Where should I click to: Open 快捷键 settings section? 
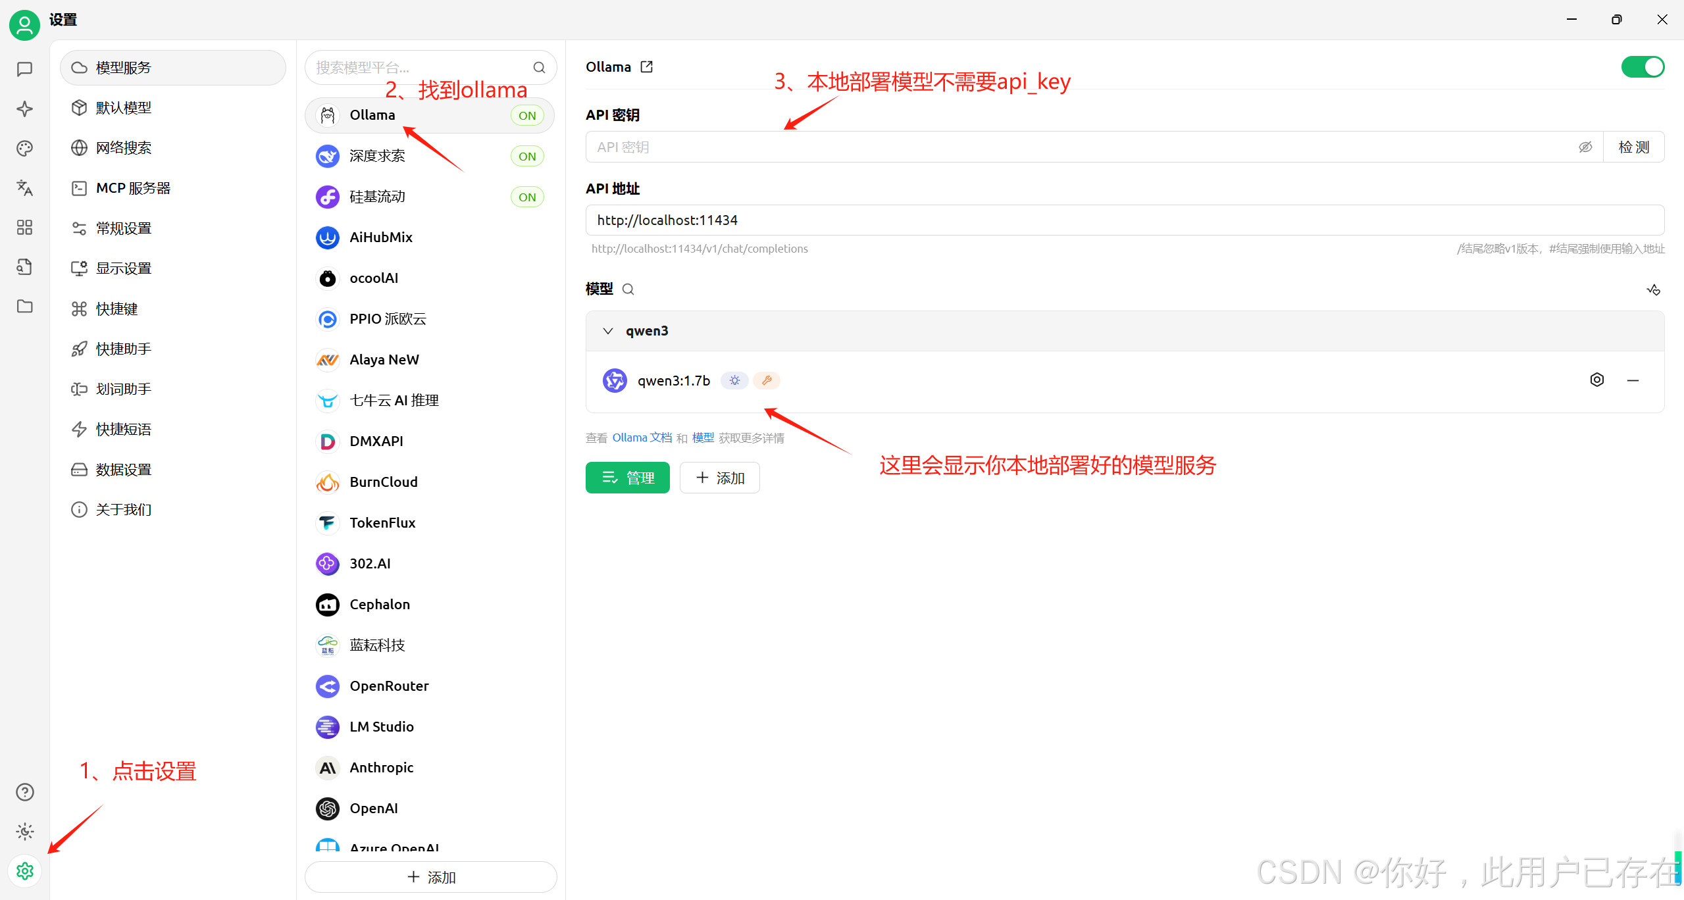click(x=173, y=309)
